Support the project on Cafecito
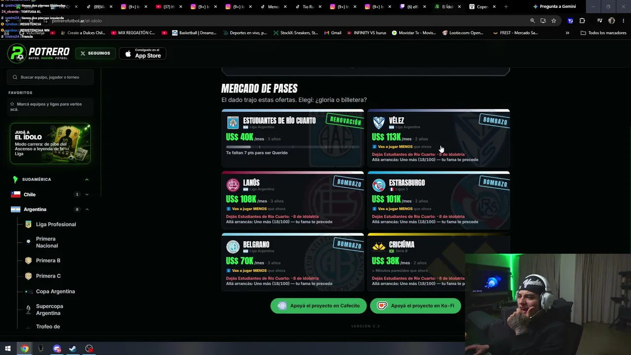Screen dimensions: 631x355 [318, 306]
